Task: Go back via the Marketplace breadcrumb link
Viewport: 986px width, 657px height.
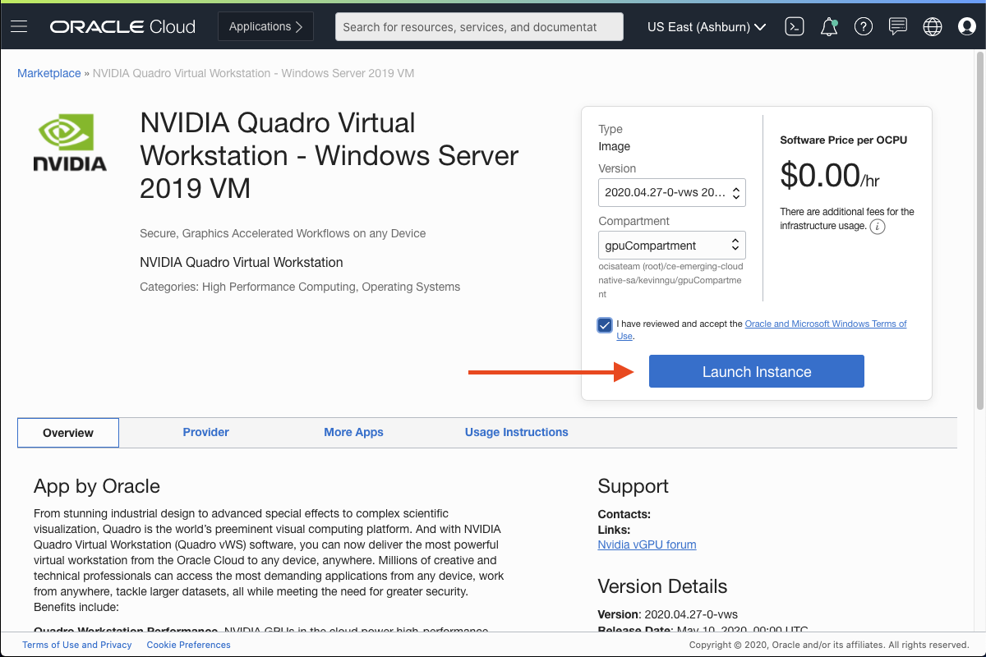Action: point(48,72)
